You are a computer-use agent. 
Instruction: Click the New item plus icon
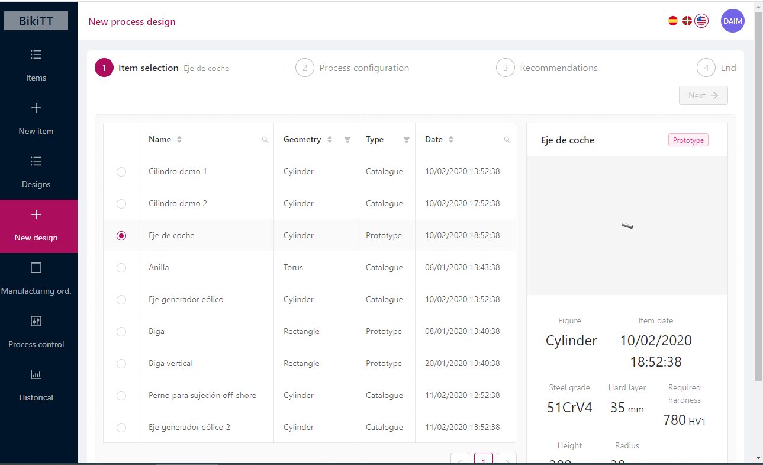tap(36, 108)
